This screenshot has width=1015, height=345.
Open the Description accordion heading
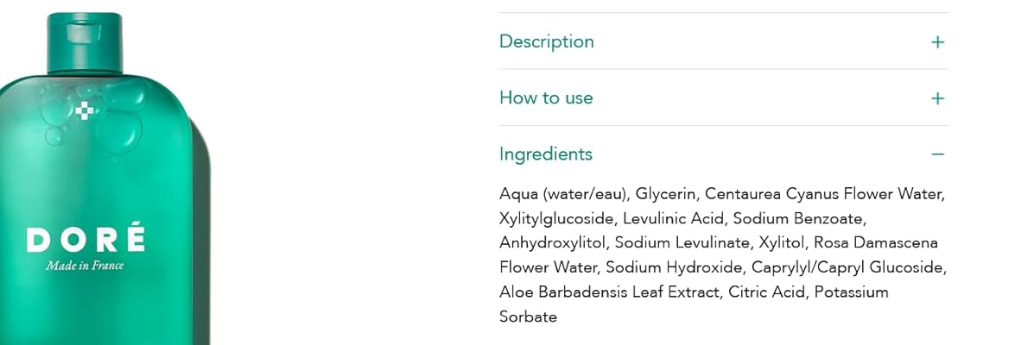point(546,41)
